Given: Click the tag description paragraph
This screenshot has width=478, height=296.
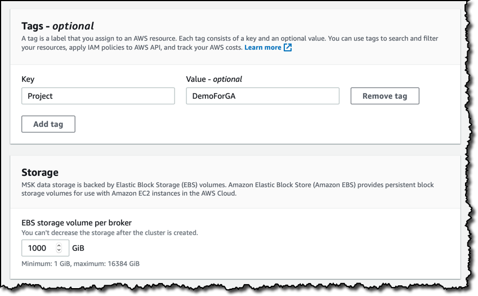Looking at the screenshot, I should (x=230, y=43).
